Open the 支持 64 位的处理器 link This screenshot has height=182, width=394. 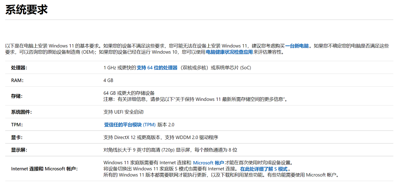(x=157, y=68)
